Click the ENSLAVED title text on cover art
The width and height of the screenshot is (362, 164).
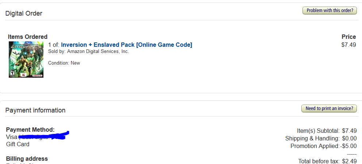point(26,47)
